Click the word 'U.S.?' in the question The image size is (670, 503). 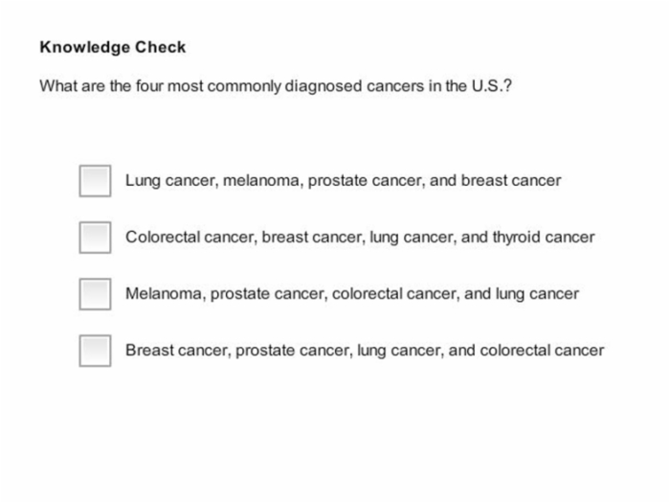492,86
